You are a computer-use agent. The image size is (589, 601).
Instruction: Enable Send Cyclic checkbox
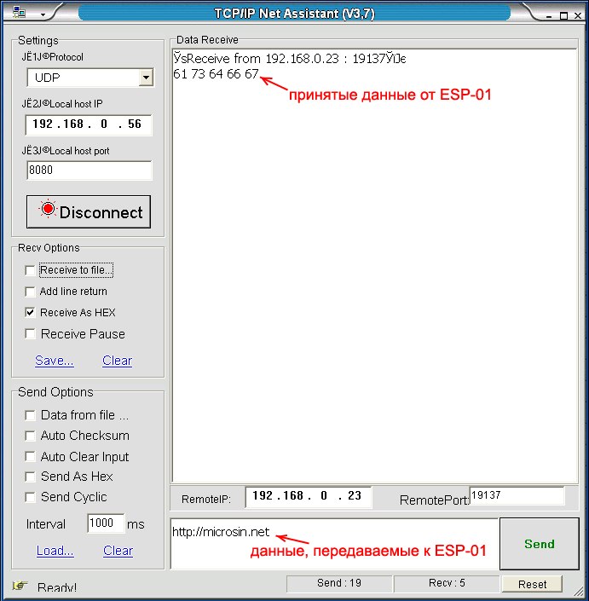tap(30, 497)
